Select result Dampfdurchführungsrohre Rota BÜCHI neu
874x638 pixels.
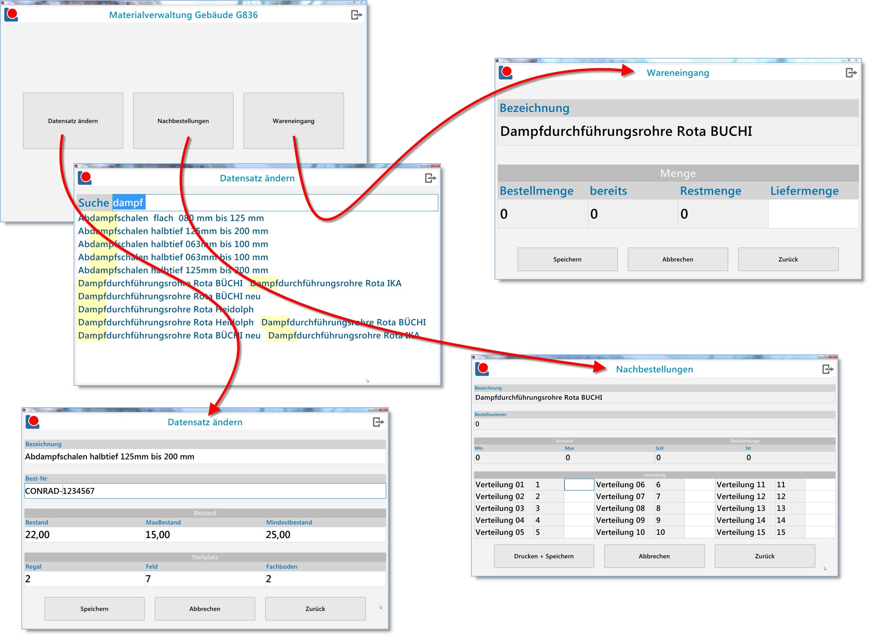(169, 296)
